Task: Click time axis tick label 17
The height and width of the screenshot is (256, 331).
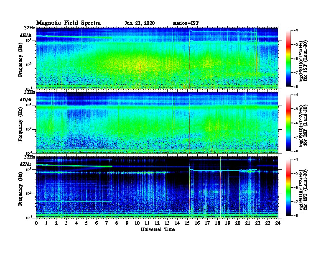Action: [x=208, y=223]
